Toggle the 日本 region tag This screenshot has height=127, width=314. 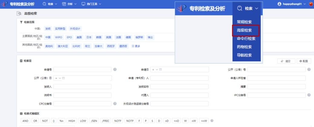89,37
